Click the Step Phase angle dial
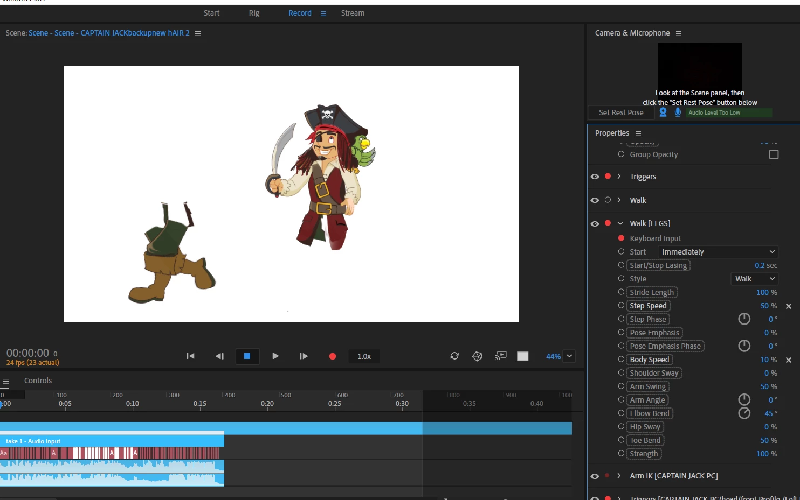Viewport: 800px width, 500px height. [744, 319]
